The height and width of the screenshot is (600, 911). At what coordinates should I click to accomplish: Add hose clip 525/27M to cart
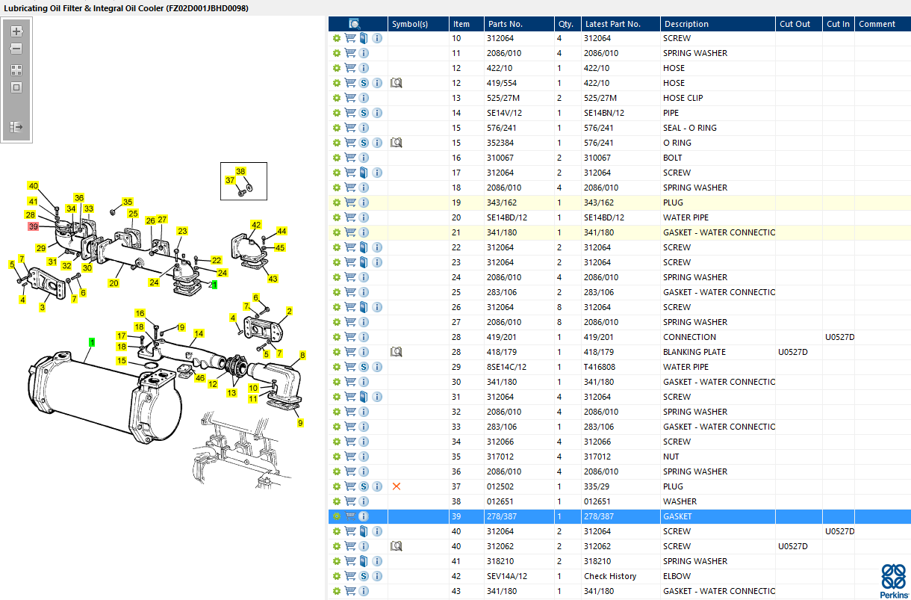[x=349, y=98]
